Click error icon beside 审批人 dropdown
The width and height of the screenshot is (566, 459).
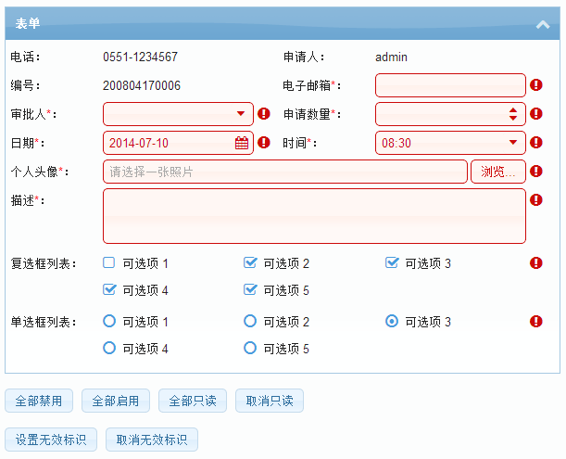click(263, 113)
